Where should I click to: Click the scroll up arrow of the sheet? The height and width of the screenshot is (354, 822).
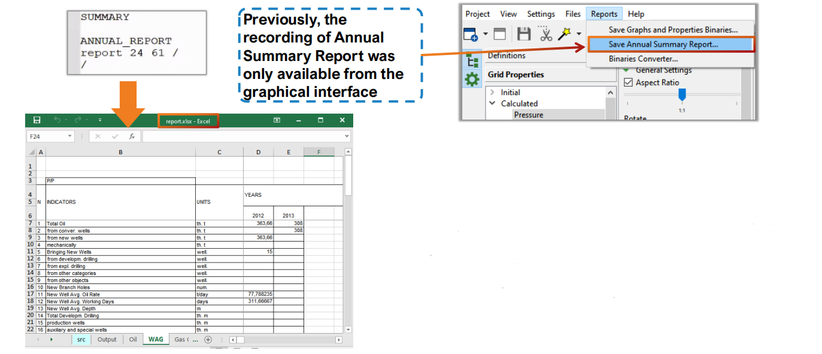tap(348, 152)
